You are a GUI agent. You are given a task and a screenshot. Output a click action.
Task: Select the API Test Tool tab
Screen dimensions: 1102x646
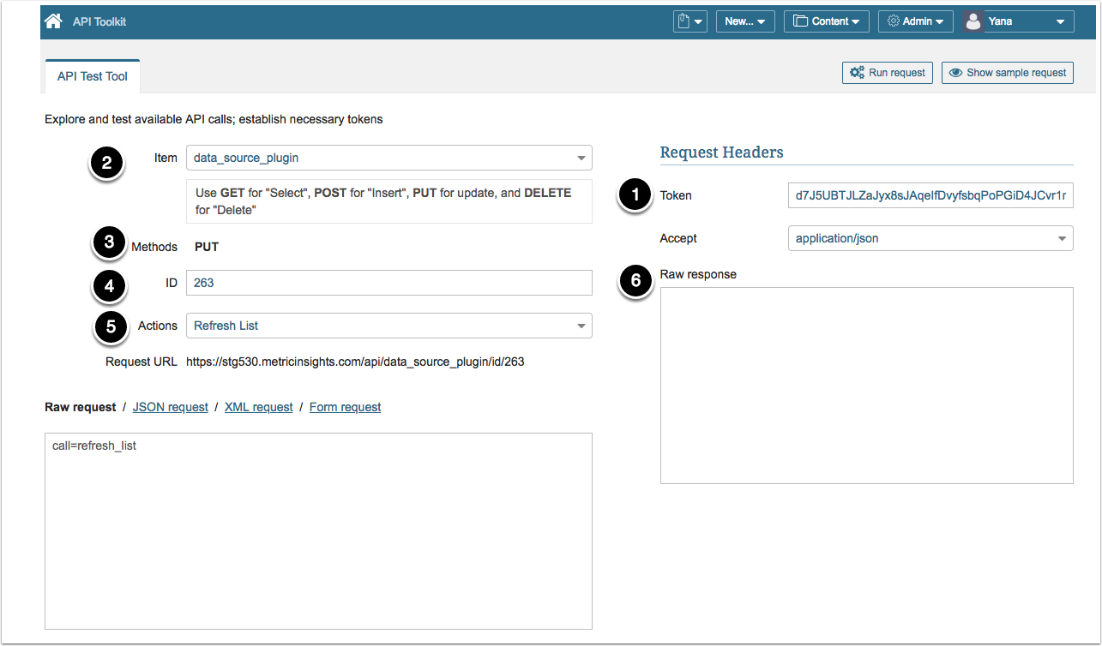92,76
